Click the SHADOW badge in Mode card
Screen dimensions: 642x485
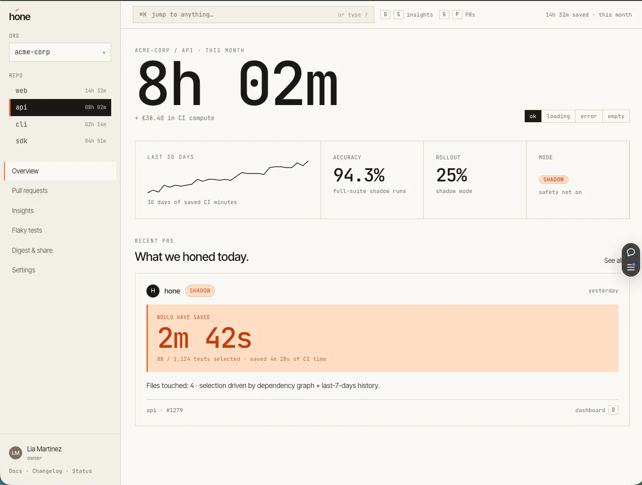click(553, 179)
